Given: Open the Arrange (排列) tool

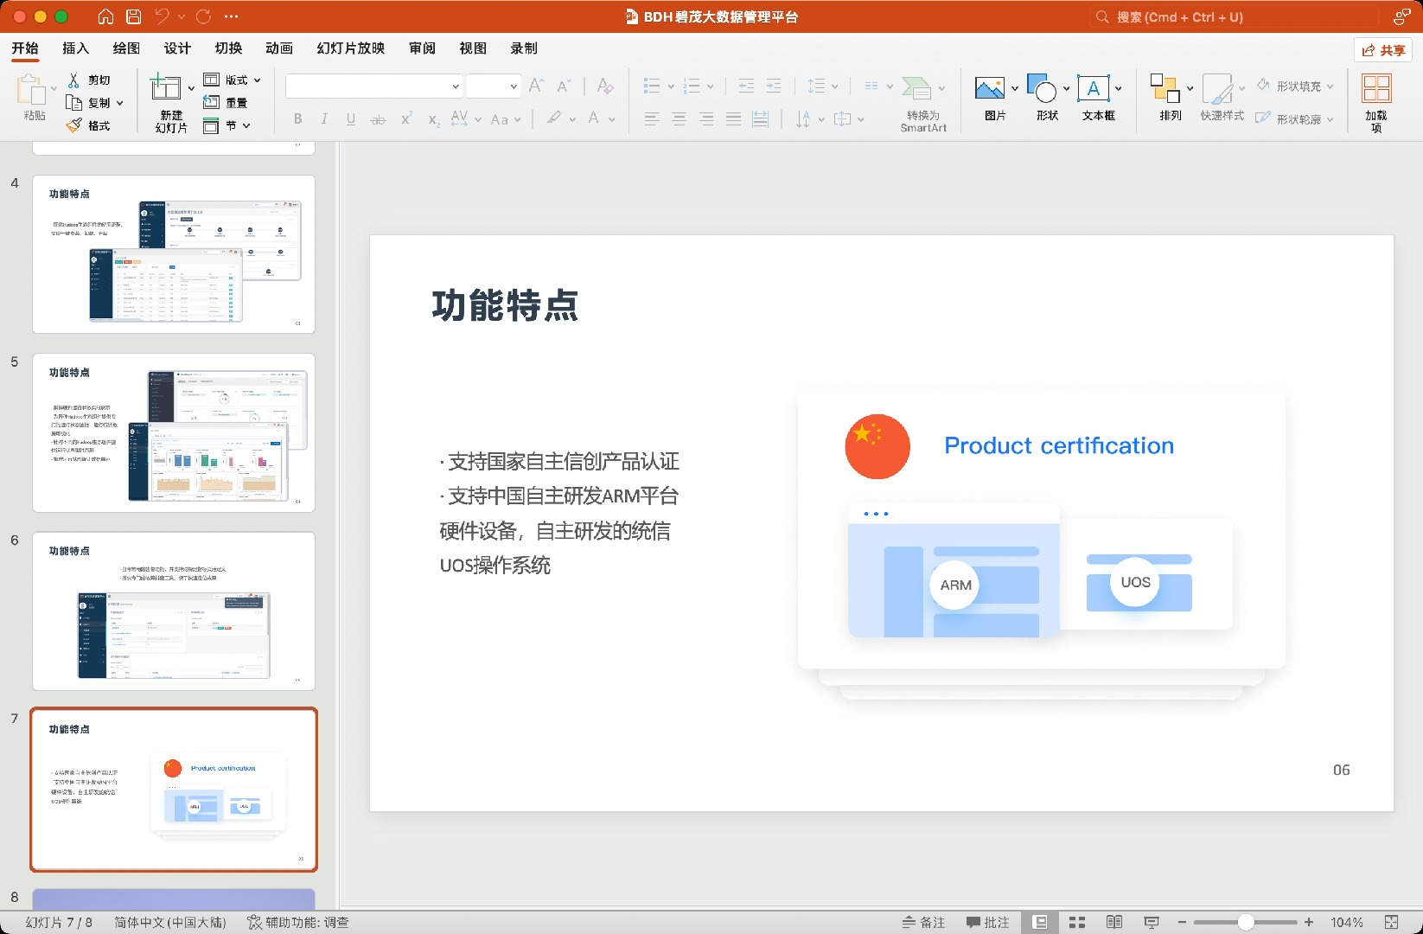Looking at the screenshot, I should pos(1171,98).
